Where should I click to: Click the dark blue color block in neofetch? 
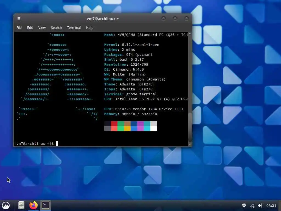point(134,124)
